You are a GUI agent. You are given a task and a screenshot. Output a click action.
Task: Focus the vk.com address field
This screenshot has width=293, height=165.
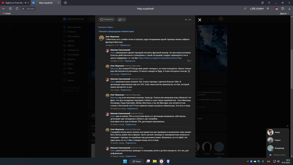[30, 8]
